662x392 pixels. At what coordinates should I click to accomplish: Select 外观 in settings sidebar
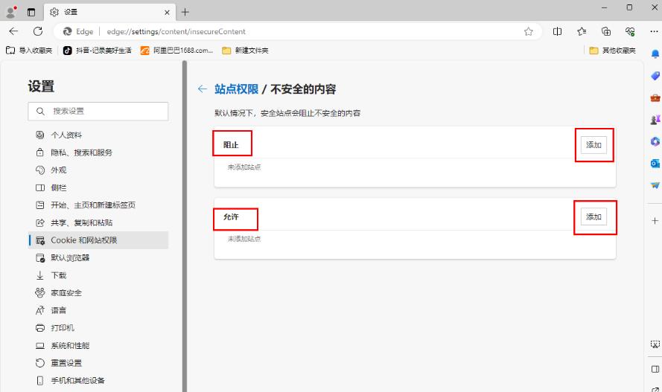point(98,170)
